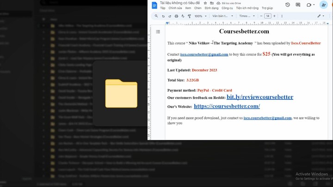Open the paragraph style dropdown
This screenshot has height=187, width=333.
pos(222,16)
